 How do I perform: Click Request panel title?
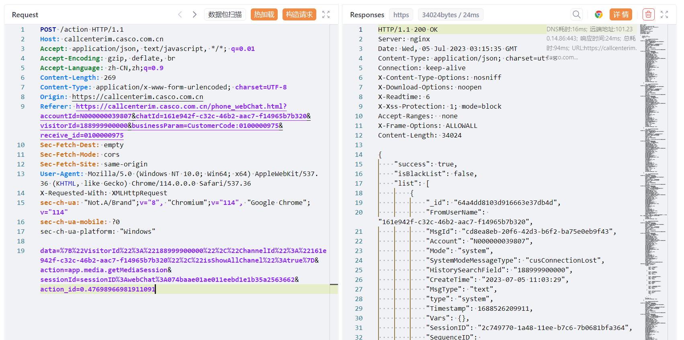25,15
